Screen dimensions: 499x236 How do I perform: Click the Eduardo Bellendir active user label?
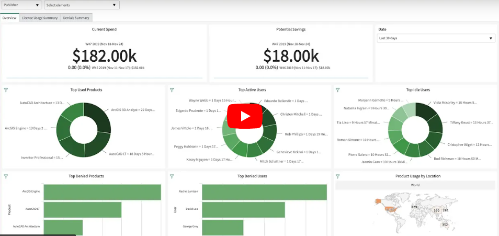point(286,100)
